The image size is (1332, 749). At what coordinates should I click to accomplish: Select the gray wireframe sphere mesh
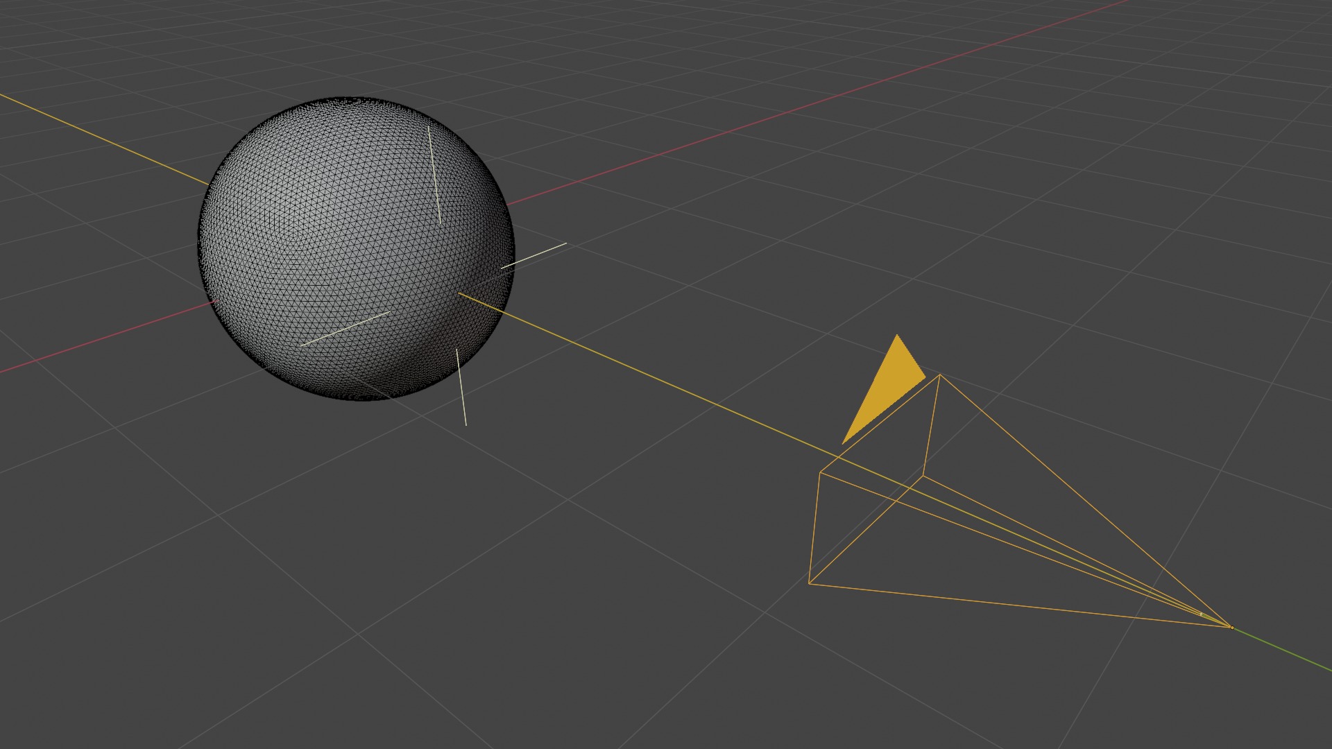356,248
